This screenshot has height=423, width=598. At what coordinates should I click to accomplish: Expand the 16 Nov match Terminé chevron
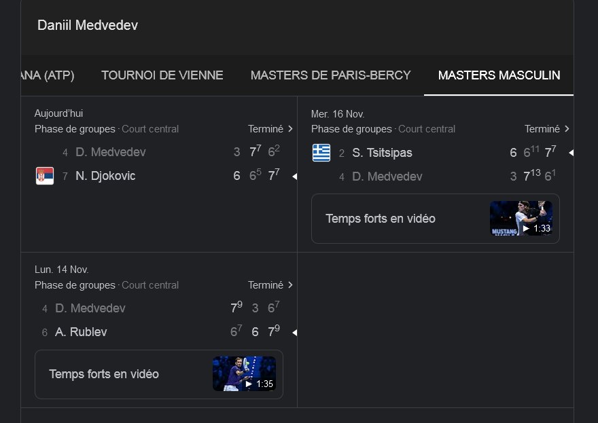(x=567, y=129)
